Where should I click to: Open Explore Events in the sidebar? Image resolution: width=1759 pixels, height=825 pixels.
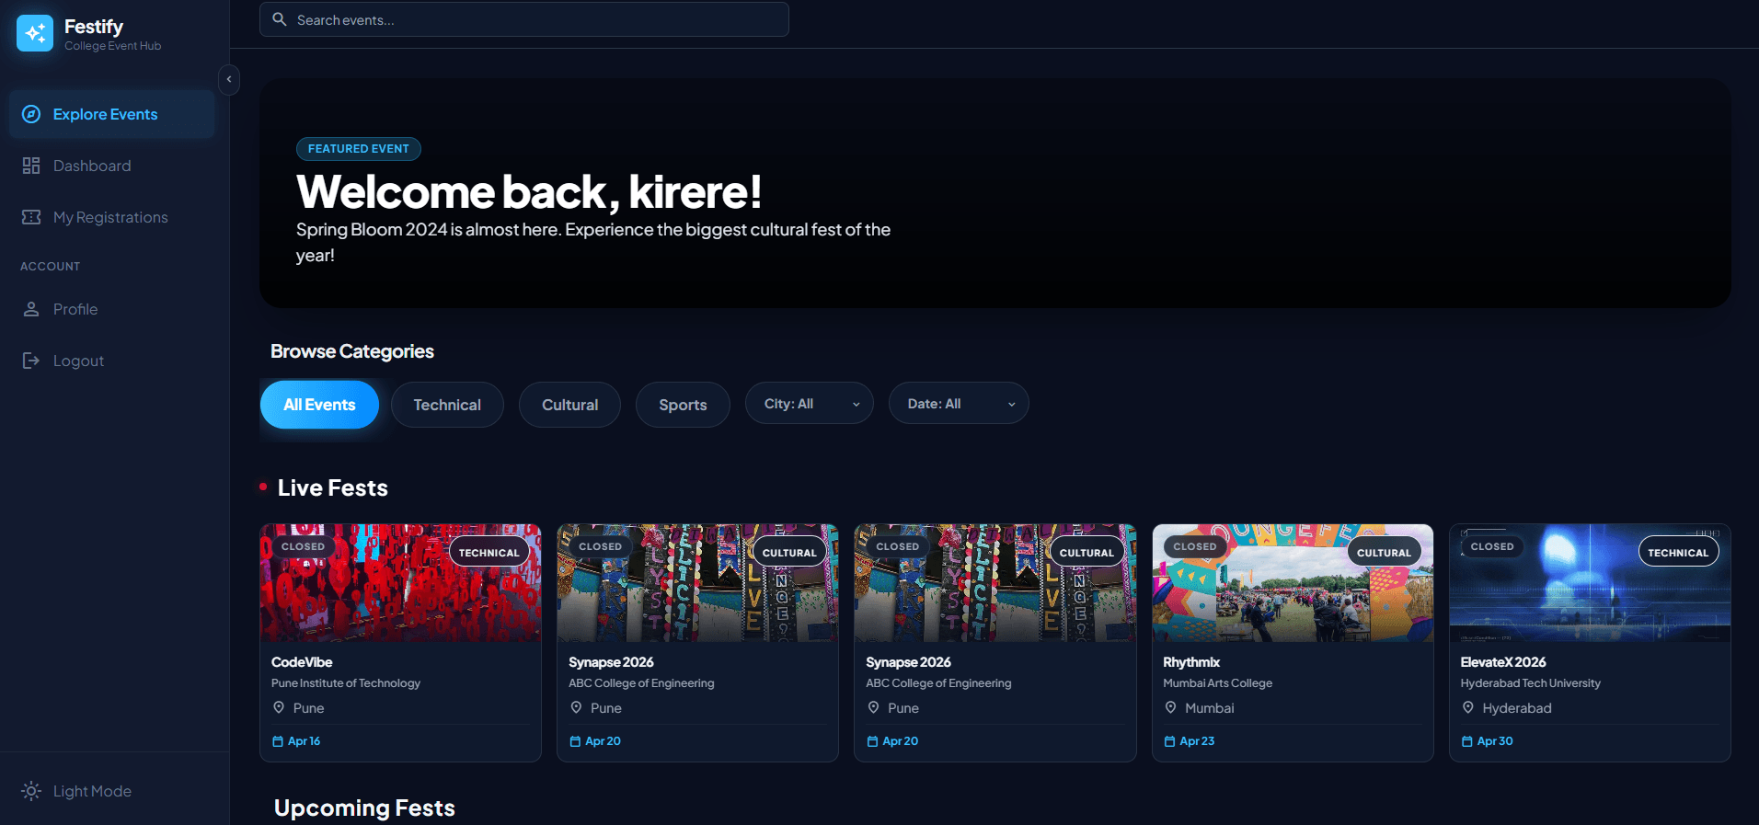click(112, 114)
